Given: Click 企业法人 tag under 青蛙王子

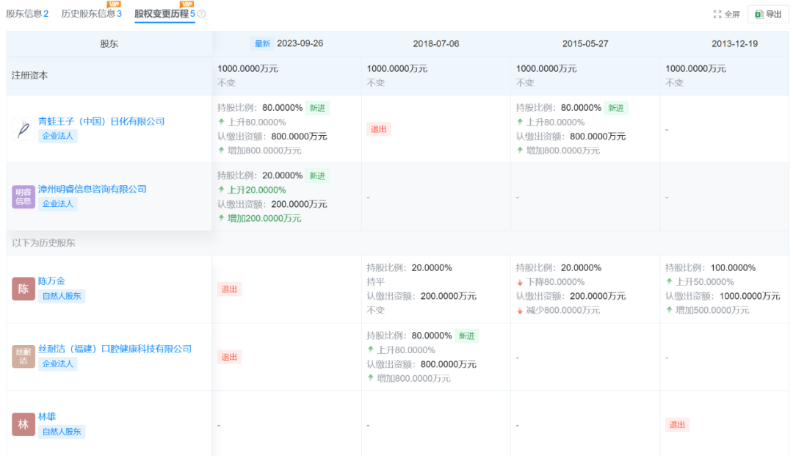Looking at the screenshot, I should 58,136.
